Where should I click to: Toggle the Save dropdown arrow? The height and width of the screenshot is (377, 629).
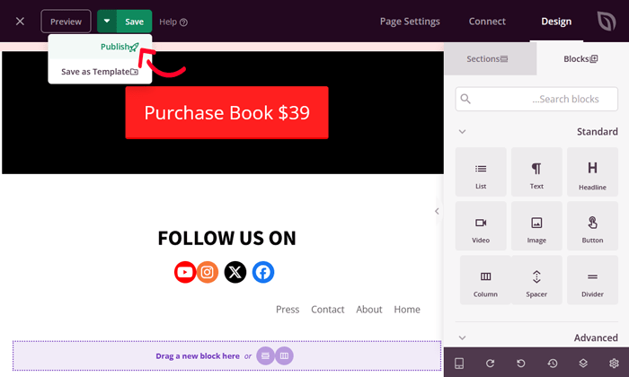tap(107, 22)
